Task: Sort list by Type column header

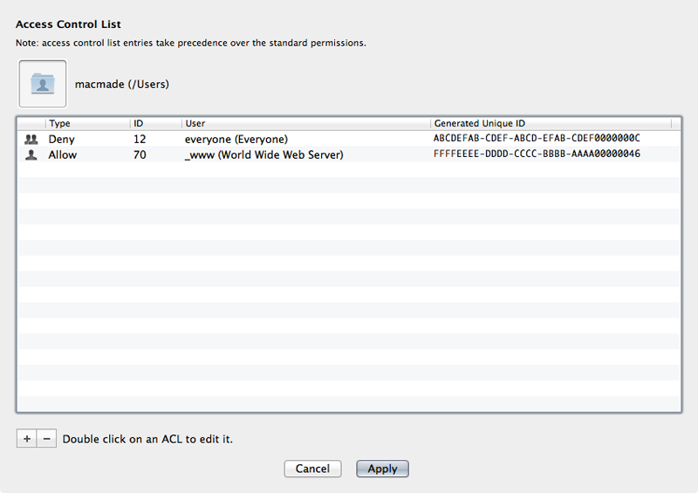Action: tap(87, 124)
